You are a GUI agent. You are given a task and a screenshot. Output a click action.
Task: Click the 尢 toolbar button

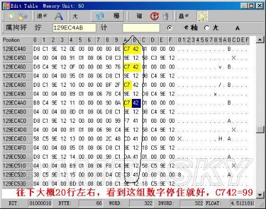pyautogui.click(x=75, y=16)
